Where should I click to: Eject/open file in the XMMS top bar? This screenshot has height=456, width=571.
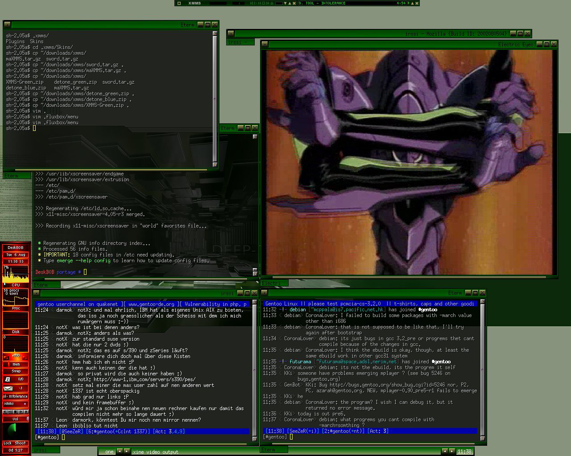[272, 3]
